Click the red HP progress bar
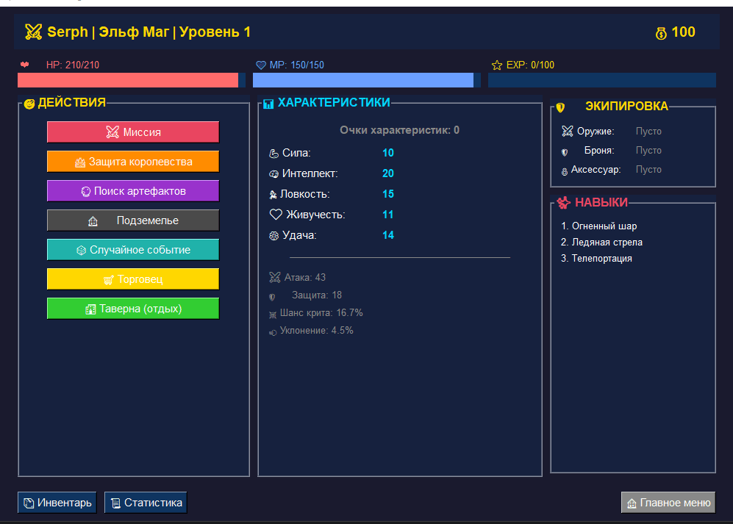 pos(129,80)
